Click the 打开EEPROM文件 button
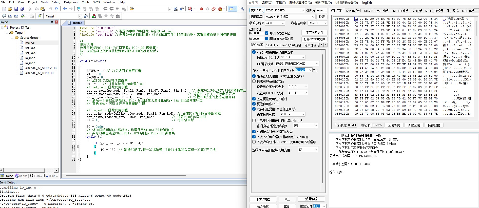Image resolution: width=479 pixels, height=208 pixels. (x=314, y=39)
